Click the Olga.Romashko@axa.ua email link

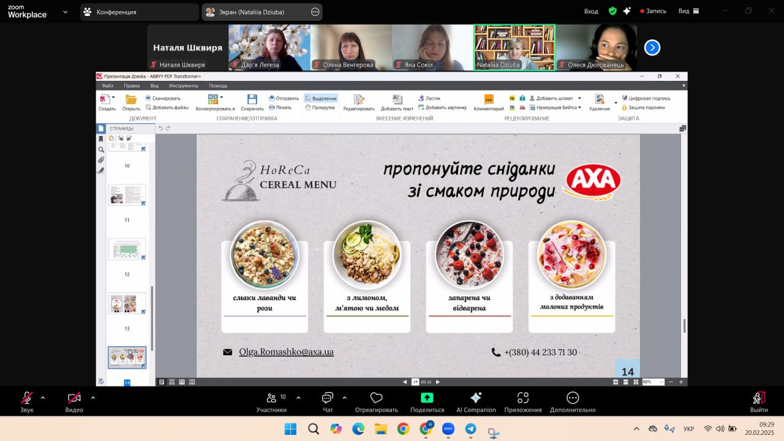[x=286, y=352]
